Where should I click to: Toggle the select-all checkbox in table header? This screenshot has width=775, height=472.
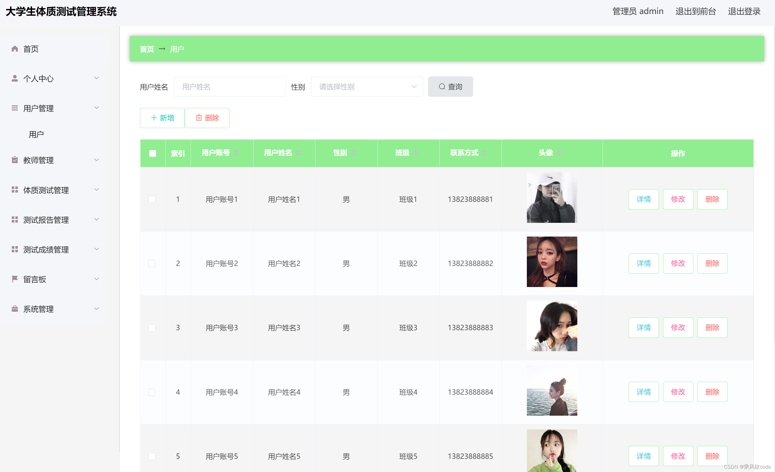coord(153,153)
